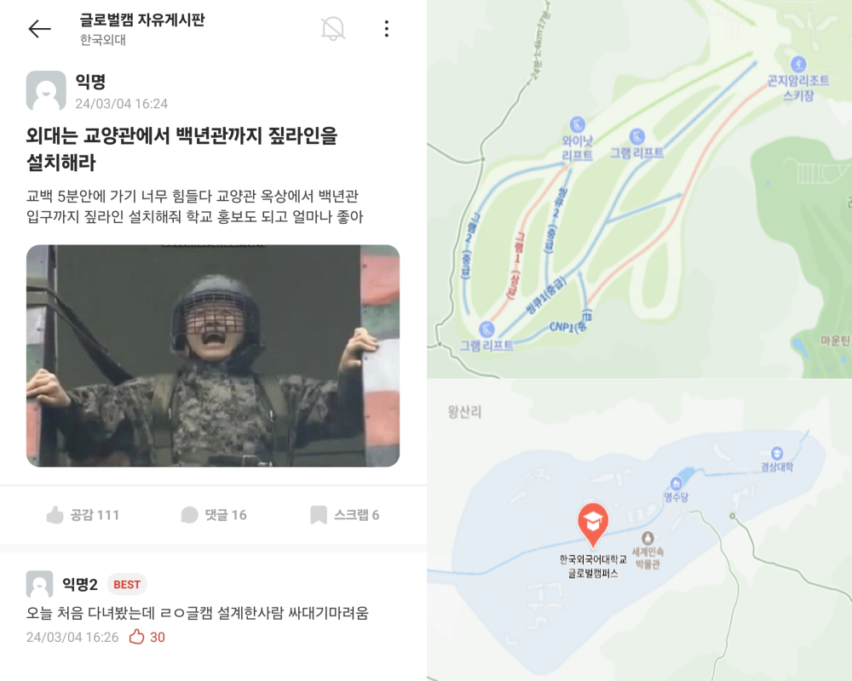Open the three-dot more options menu

tap(386, 28)
